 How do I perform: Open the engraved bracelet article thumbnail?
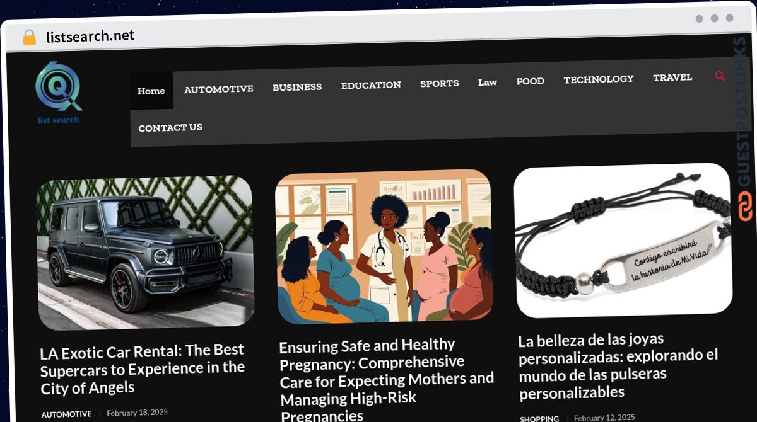[x=623, y=240]
